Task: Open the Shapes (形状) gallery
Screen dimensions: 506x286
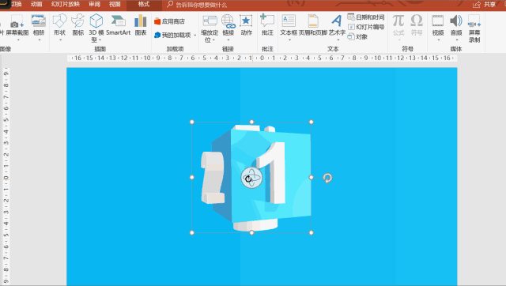Action: pyautogui.click(x=60, y=25)
